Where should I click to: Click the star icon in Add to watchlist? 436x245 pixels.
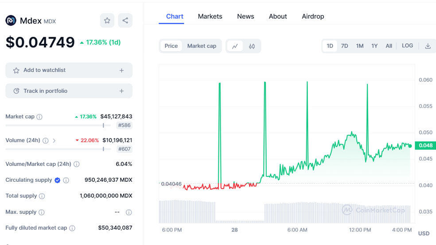coord(16,70)
